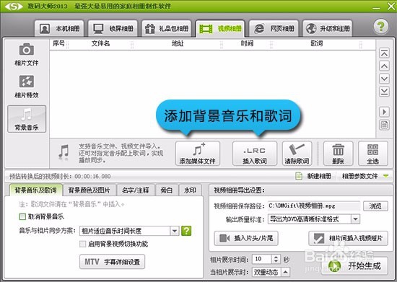Move selected item down one row
Screen dimensions: 397x282
tap(384, 79)
